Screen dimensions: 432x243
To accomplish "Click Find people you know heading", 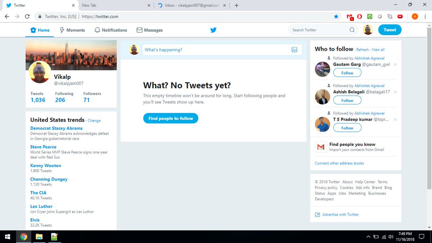I will (352, 144).
